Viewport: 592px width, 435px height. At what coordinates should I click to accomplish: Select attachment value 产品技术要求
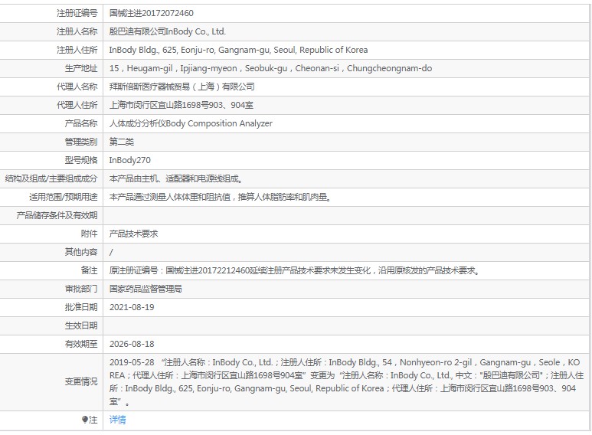click(x=134, y=234)
